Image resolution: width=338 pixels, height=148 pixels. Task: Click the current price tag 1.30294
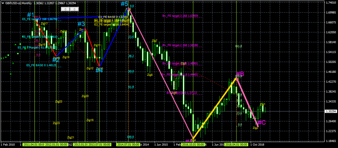tap(331, 111)
